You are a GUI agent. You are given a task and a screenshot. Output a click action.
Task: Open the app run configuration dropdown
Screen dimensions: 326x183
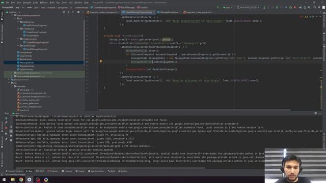228,8
